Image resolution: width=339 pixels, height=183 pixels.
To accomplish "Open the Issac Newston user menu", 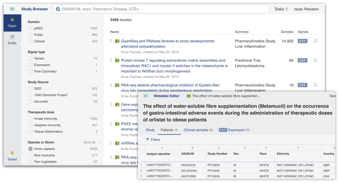I will (306, 9).
